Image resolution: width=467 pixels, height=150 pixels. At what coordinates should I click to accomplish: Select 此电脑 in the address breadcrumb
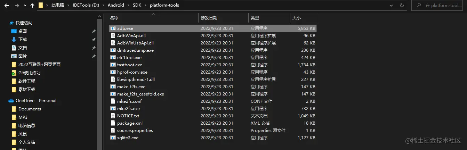[x=58, y=6]
